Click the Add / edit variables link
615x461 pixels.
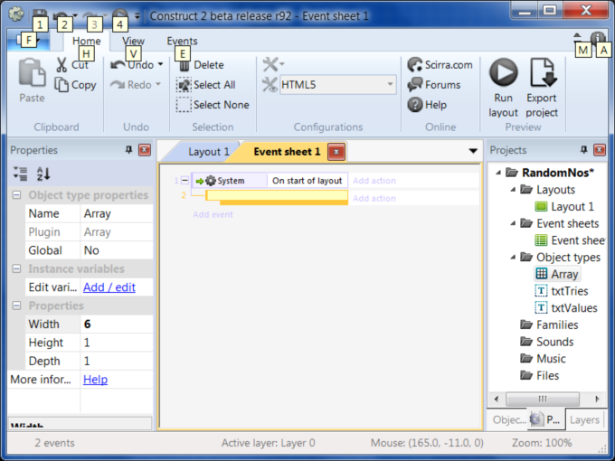click(109, 287)
